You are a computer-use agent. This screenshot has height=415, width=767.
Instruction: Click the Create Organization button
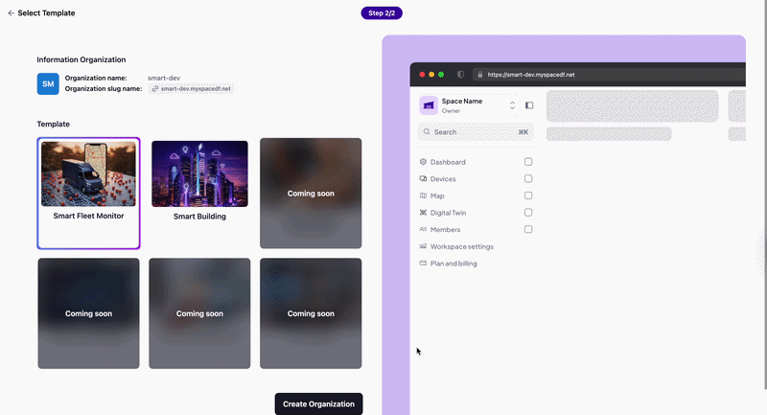point(318,403)
